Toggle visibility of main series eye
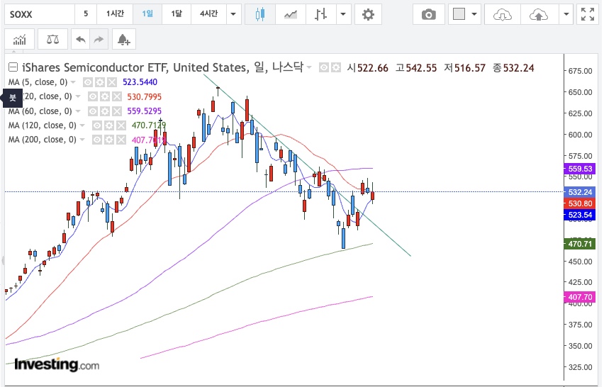Image resolution: width=604 pixels, height=387 pixels. point(324,68)
